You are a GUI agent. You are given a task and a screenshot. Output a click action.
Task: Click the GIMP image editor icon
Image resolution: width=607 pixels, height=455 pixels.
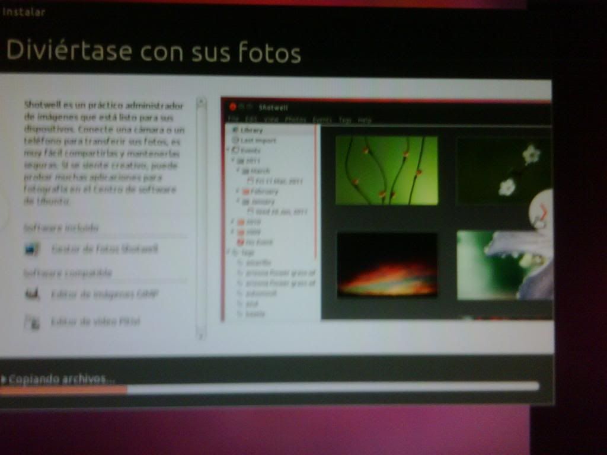point(32,294)
